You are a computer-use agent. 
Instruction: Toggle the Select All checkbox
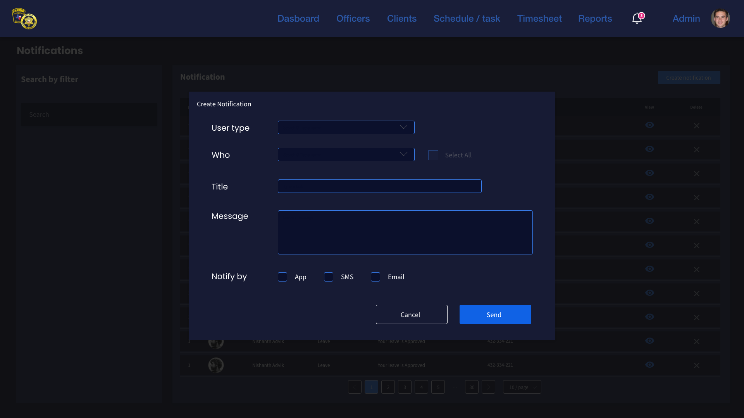click(x=433, y=155)
